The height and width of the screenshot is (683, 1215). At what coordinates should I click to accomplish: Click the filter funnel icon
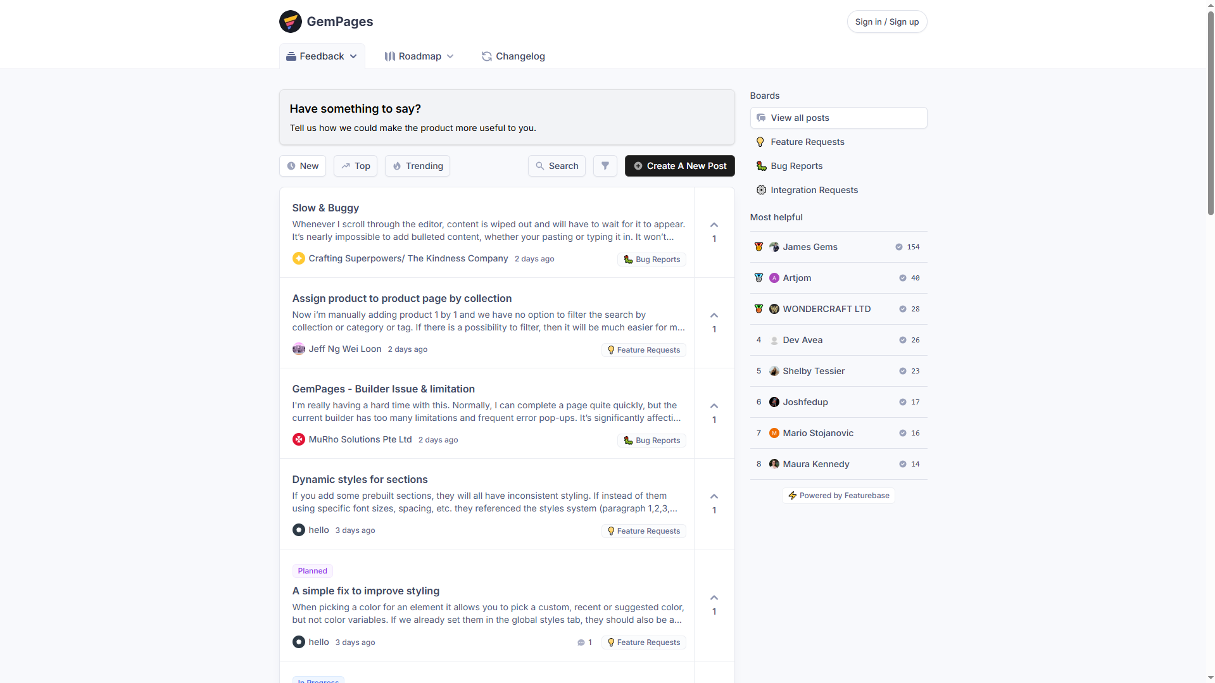click(x=605, y=166)
